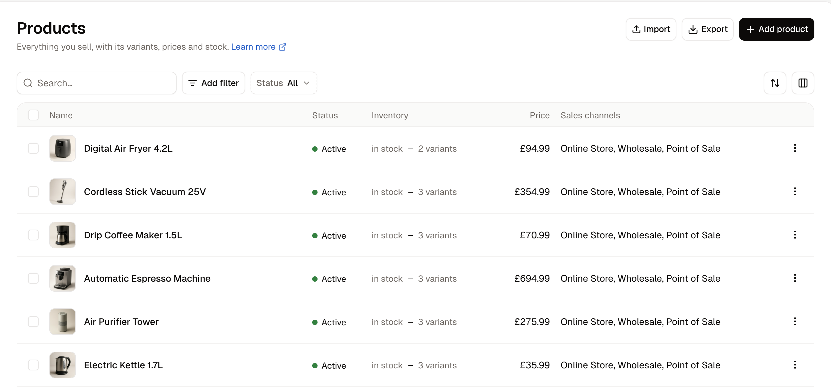The image size is (831, 388).
Task: Open the Air Purifier Tower thumbnail
Action: pos(63,322)
